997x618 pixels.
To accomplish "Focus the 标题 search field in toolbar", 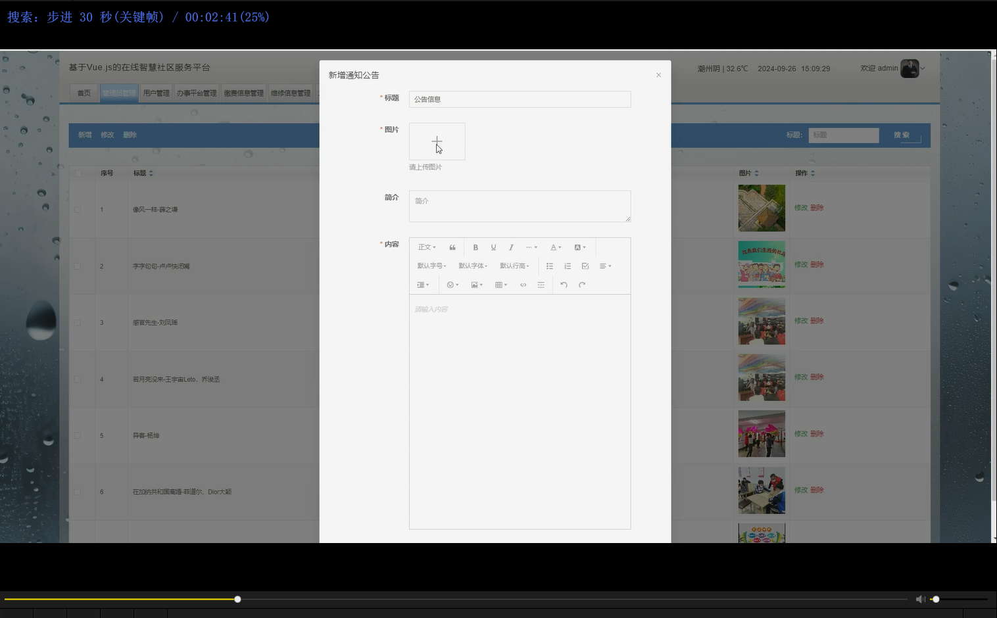I will click(844, 135).
